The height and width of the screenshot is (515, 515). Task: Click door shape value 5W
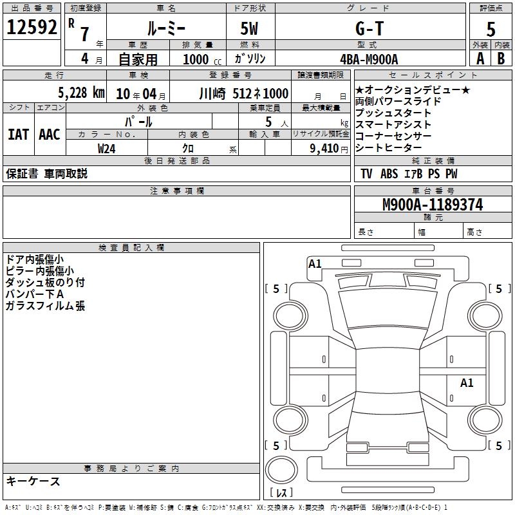249,28
